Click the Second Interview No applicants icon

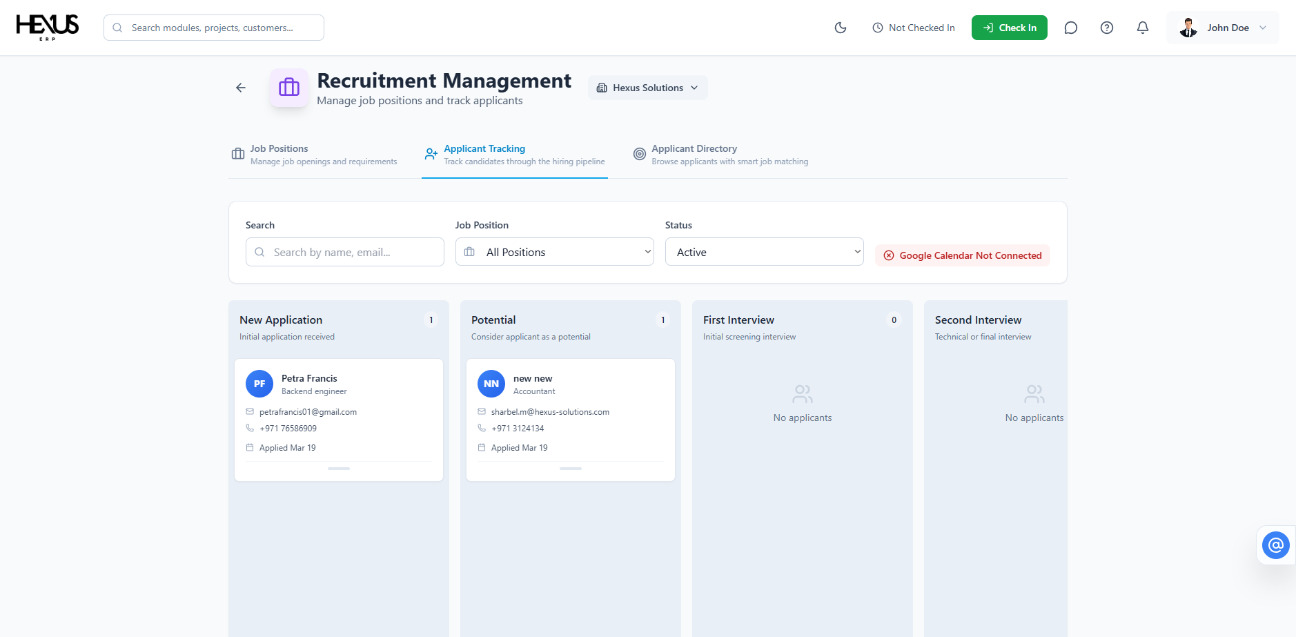point(1034,394)
